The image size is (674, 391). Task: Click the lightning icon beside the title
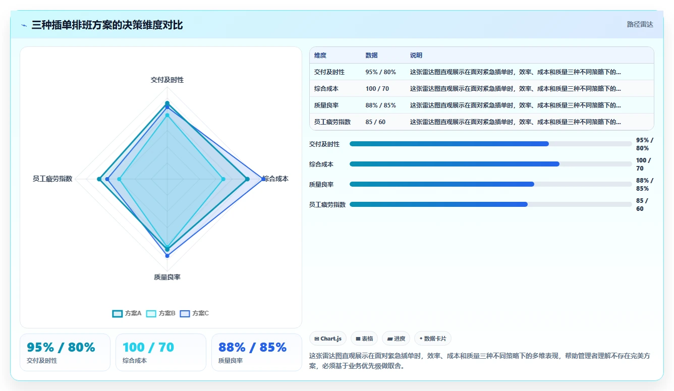(x=24, y=25)
